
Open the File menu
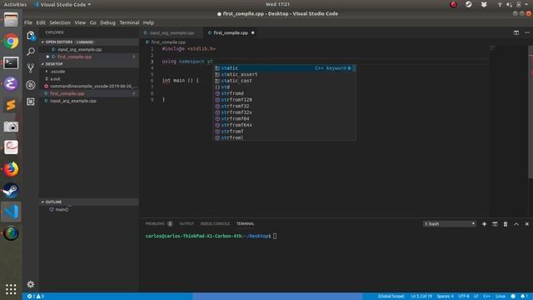pyautogui.click(x=28, y=22)
